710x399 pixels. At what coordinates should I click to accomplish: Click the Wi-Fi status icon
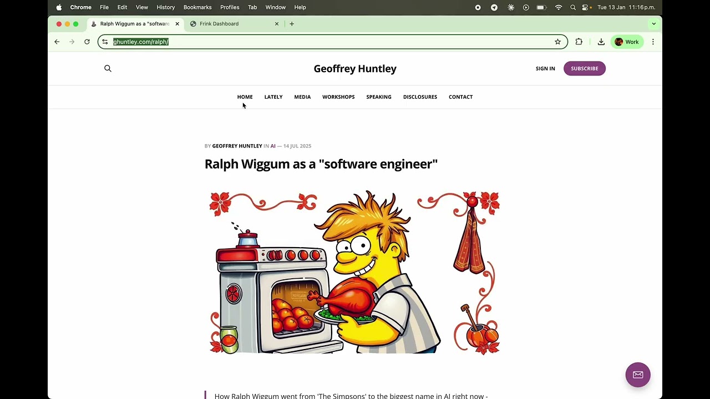[x=559, y=7]
